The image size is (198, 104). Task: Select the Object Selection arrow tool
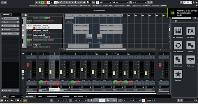tap(55, 2)
